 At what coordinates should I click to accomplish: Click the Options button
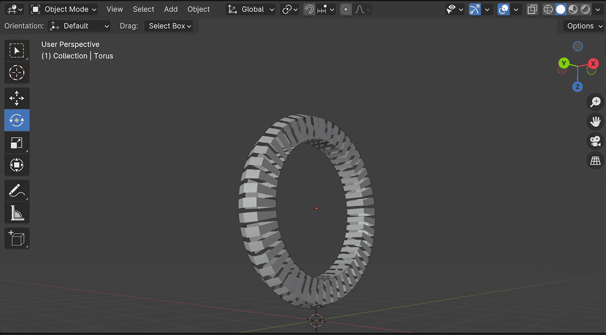click(584, 26)
